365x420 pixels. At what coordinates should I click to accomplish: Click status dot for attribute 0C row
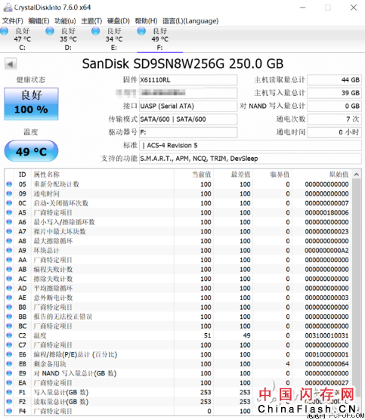pyautogui.click(x=9, y=203)
